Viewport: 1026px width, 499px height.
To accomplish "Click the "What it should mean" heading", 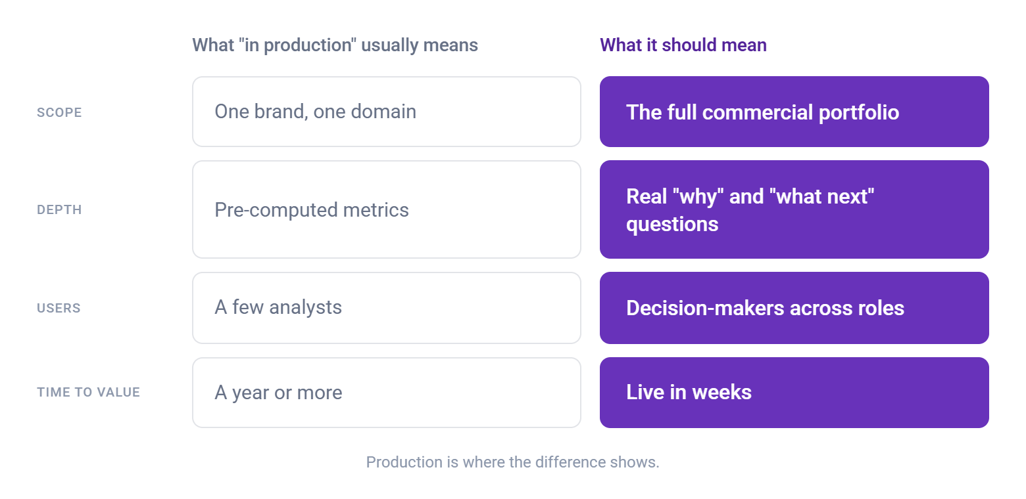I will point(683,45).
